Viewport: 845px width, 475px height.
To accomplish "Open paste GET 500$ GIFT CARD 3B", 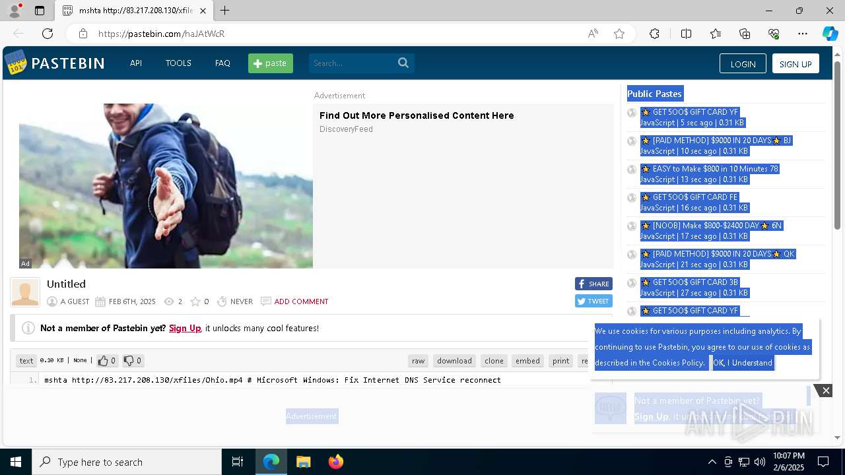I will click(695, 282).
